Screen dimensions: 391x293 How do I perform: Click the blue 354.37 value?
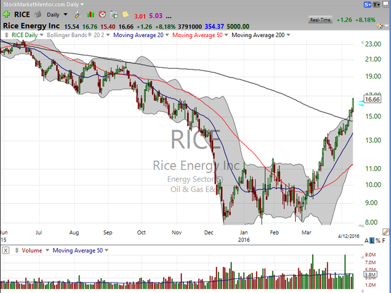pos(214,27)
